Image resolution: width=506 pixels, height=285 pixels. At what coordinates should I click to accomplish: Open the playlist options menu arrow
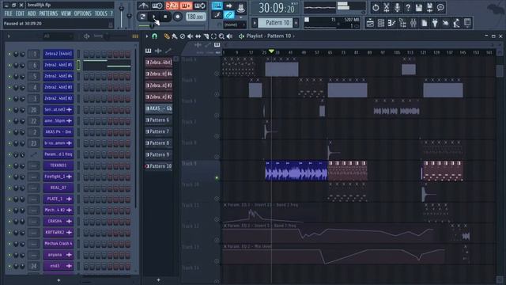click(x=147, y=36)
